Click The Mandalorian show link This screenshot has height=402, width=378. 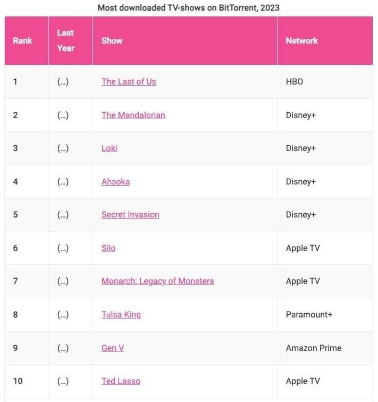point(133,115)
